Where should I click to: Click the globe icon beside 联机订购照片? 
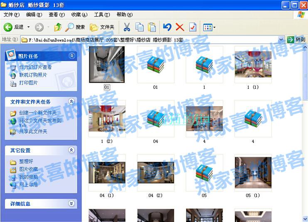coord(13,76)
